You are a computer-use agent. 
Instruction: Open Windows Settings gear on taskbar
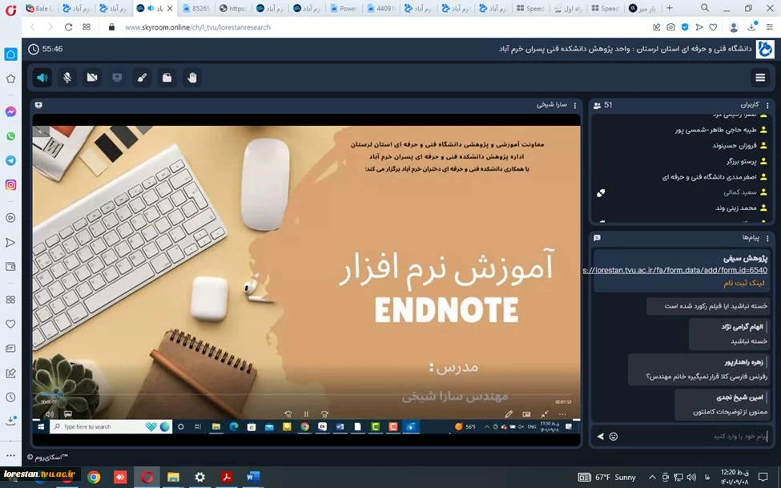click(x=199, y=478)
